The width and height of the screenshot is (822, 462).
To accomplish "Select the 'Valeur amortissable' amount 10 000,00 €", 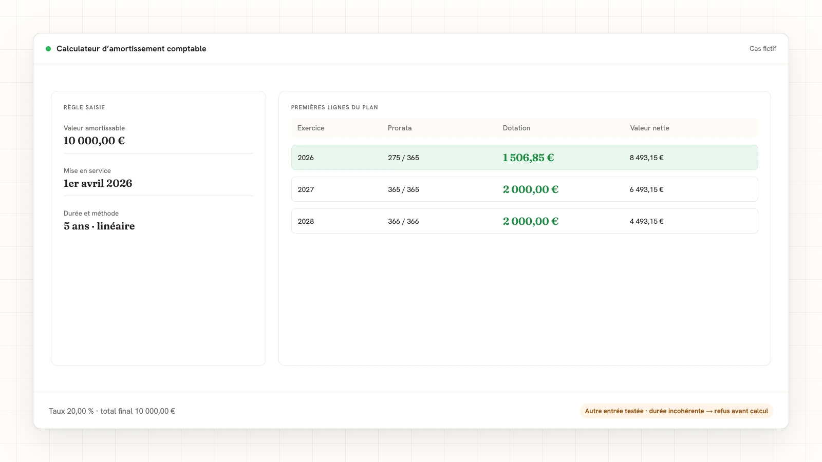I will pos(94,141).
